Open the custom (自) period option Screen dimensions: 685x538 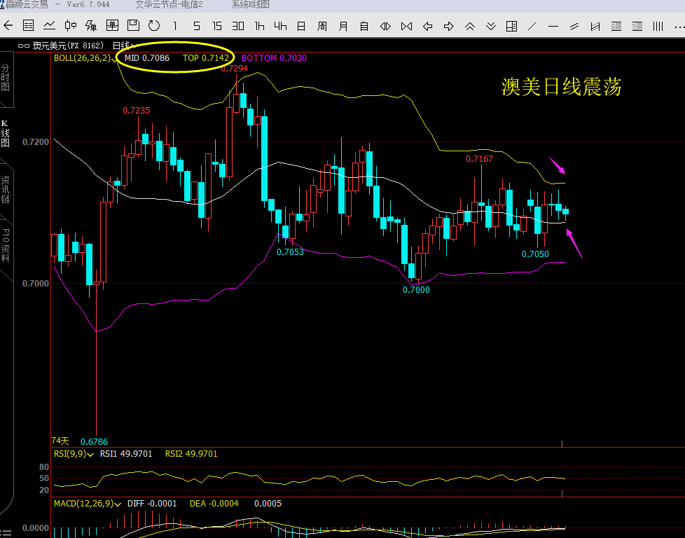pyautogui.click(x=364, y=26)
